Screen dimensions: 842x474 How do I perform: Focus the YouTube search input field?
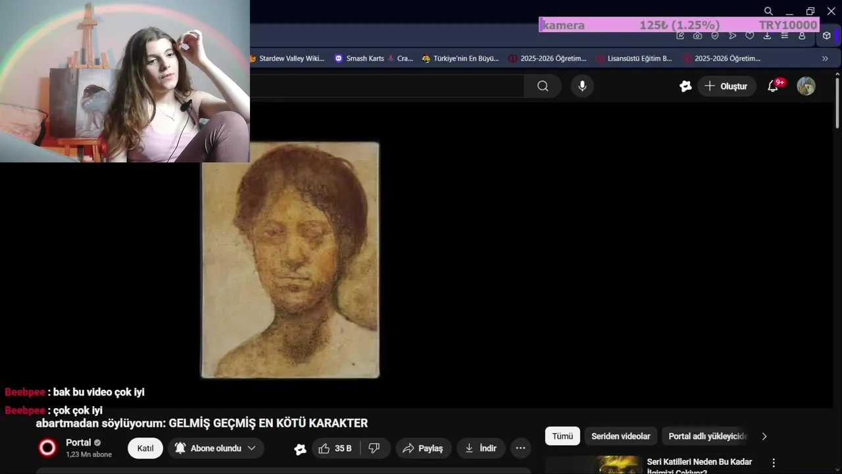387,86
